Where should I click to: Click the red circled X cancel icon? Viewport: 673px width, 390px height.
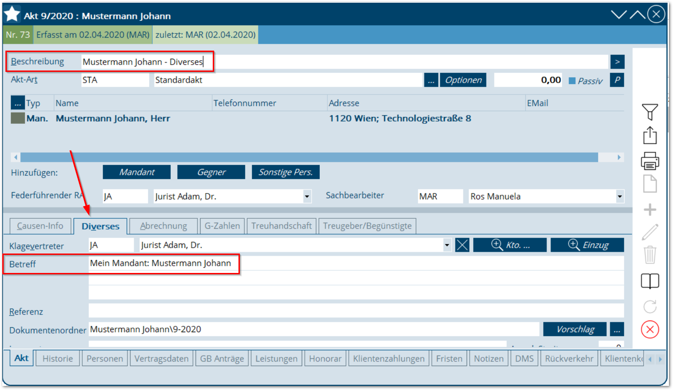[x=650, y=329]
